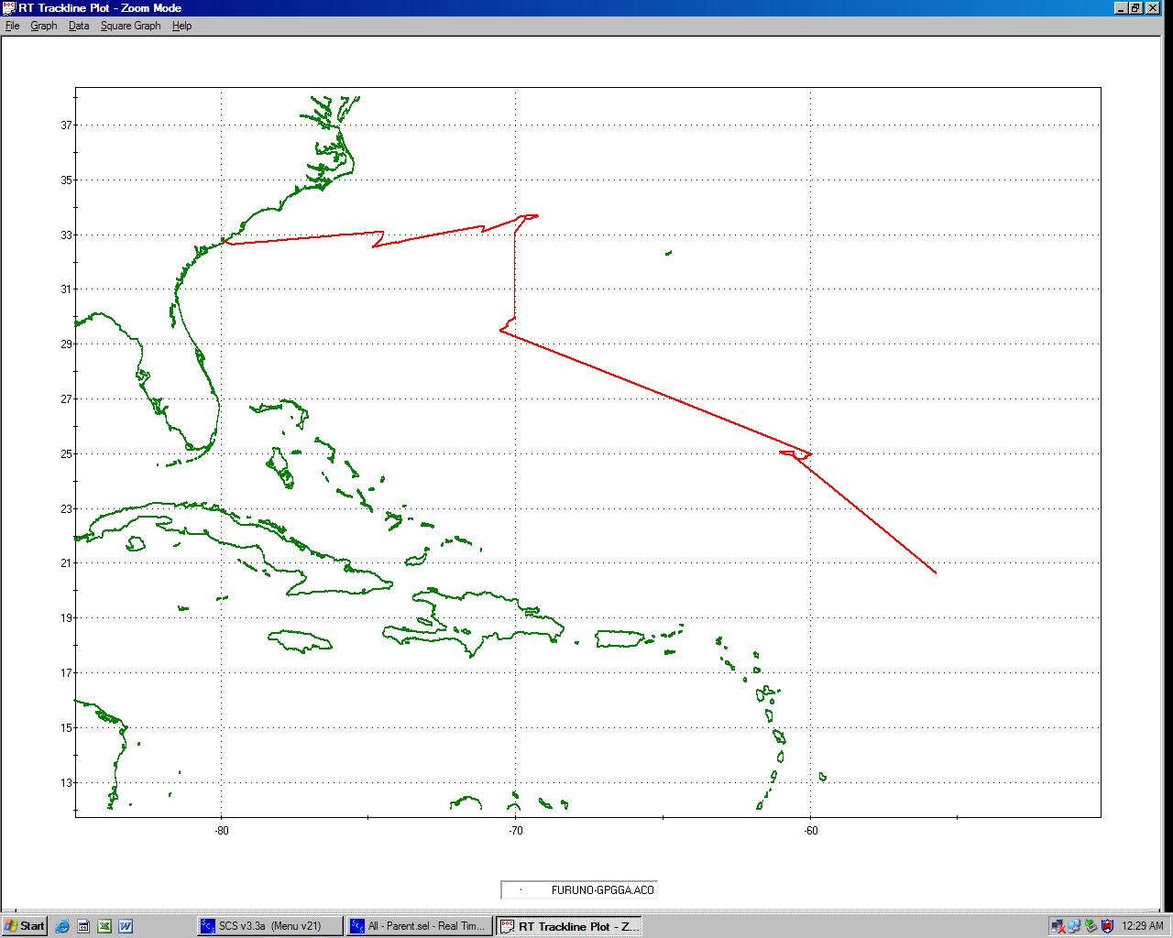Click latitude axis label 37
The width and height of the screenshot is (1173, 938).
tap(68, 125)
